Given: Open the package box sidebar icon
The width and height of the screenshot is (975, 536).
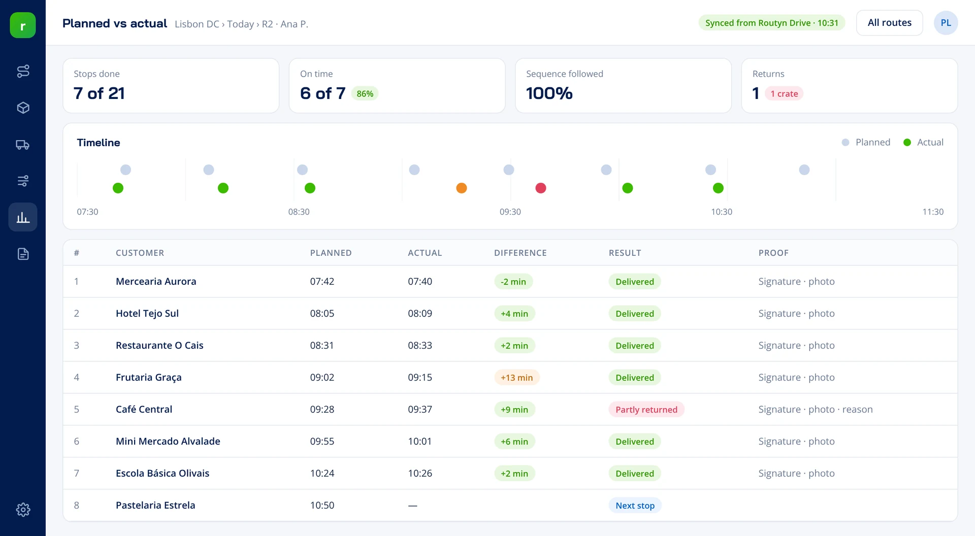Looking at the screenshot, I should click(x=23, y=108).
